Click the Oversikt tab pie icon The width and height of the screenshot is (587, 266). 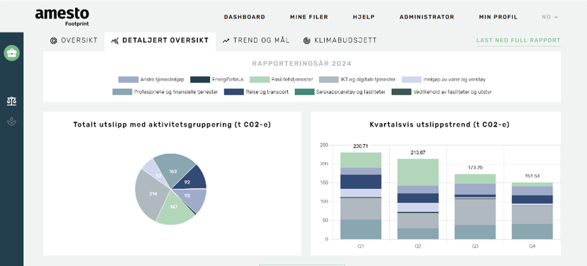(54, 40)
